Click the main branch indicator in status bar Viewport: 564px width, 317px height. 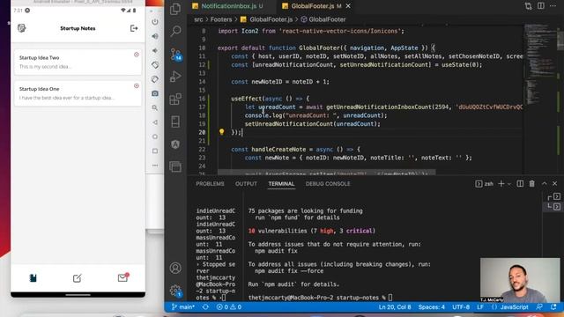(183, 307)
